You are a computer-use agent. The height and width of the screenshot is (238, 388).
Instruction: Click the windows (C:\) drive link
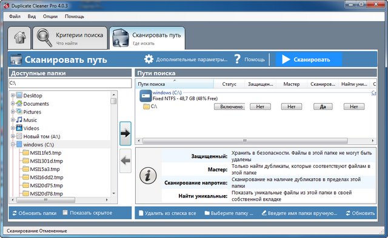coord(167,92)
